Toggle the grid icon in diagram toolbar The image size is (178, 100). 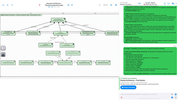coord(111,5)
